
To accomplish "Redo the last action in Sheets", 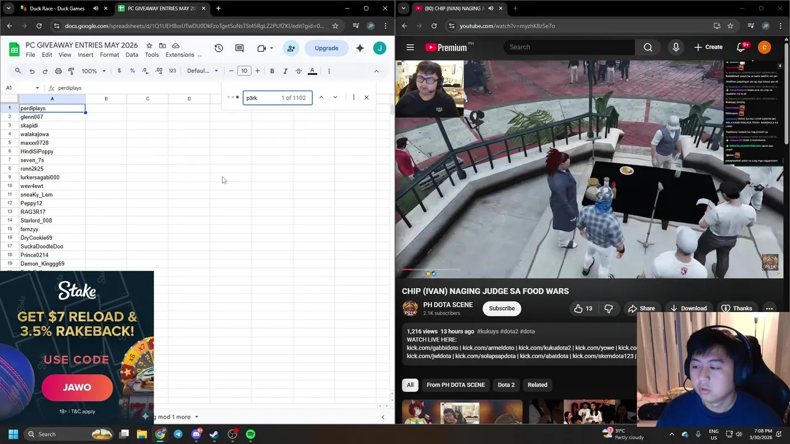I will (x=45, y=71).
